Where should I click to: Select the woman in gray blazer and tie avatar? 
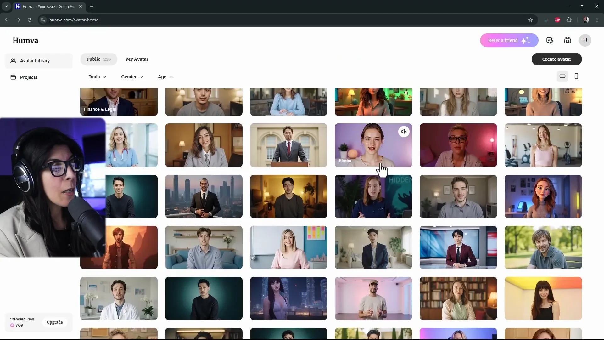[x=204, y=145]
